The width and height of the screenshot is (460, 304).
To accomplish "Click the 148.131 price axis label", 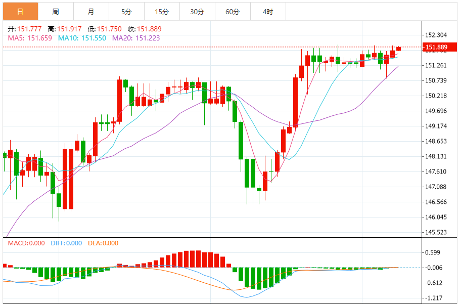I will pos(436,156).
